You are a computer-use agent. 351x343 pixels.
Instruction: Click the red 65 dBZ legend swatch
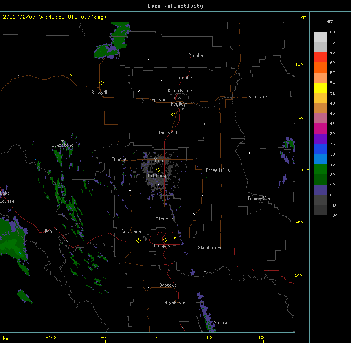click(x=320, y=57)
